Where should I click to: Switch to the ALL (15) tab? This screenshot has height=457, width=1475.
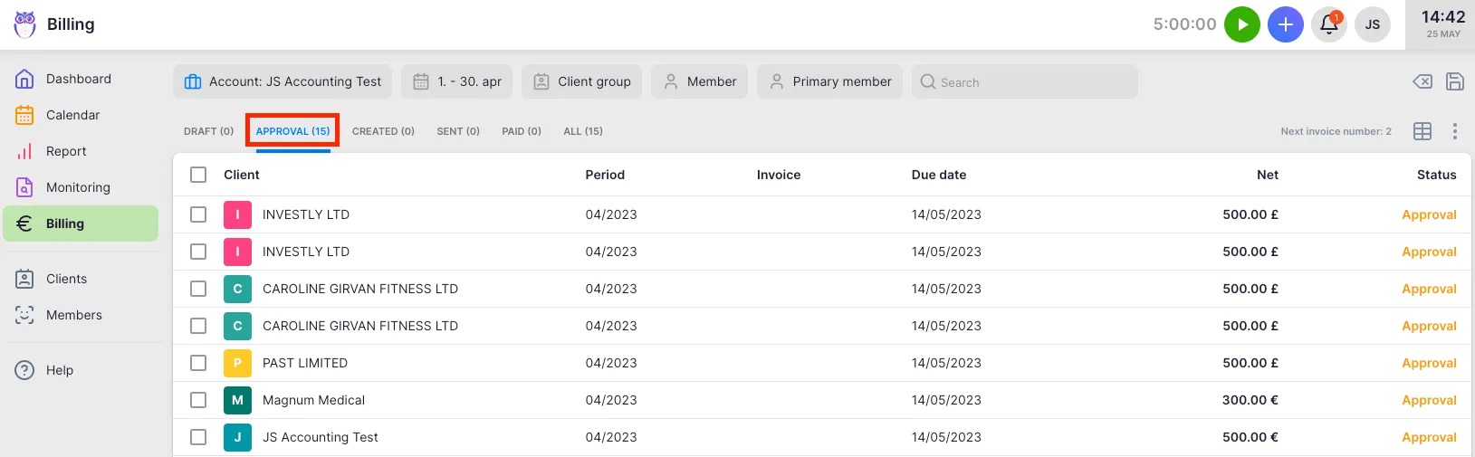point(582,131)
